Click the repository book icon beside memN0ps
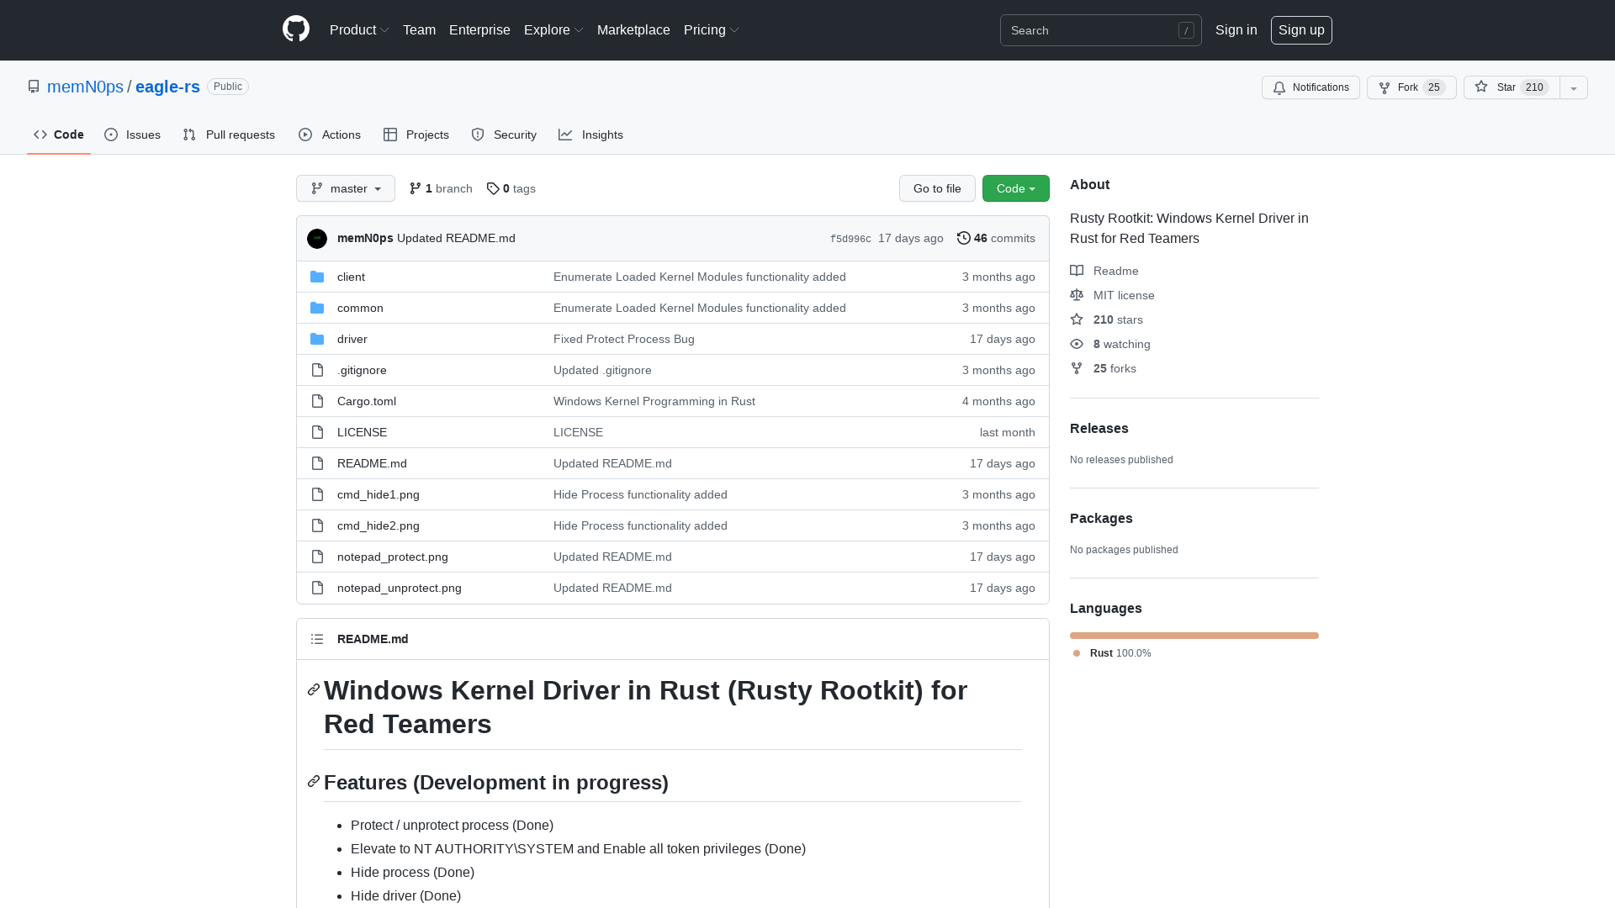The width and height of the screenshot is (1615, 908). pyautogui.click(x=34, y=87)
